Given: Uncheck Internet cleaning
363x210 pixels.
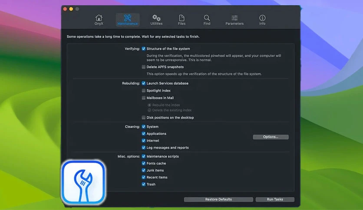Looking at the screenshot, I should point(144,141).
